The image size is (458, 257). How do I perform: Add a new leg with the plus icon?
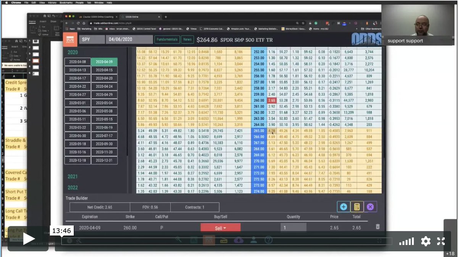click(x=343, y=207)
